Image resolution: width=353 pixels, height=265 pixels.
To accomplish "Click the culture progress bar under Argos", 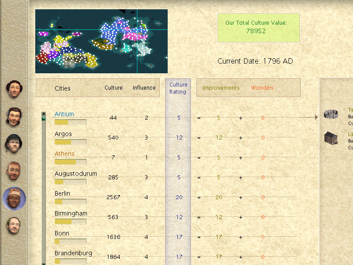I will (70, 142).
